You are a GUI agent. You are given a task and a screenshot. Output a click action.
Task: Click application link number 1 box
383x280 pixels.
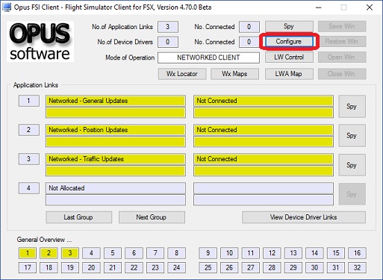(x=29, y=101)
